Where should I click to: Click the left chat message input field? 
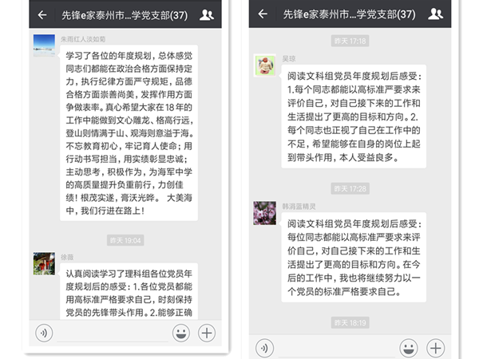pos(113,333)
